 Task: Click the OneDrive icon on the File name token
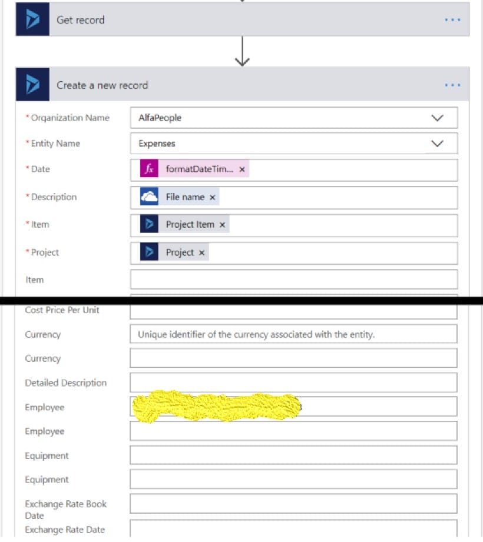click(x=148, y=197)
